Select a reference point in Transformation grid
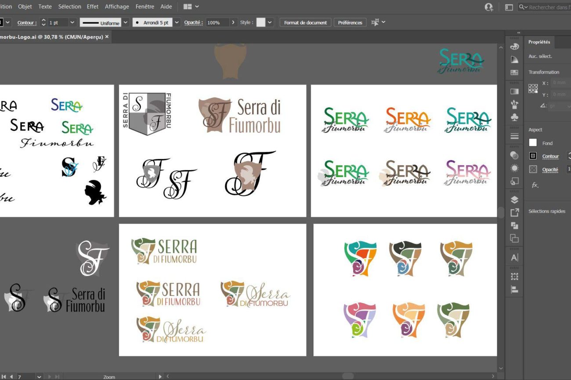 point(533,89)
